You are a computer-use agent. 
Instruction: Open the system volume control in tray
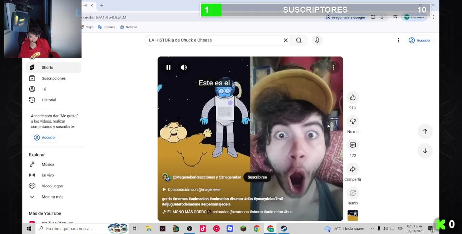click(386, 229)
